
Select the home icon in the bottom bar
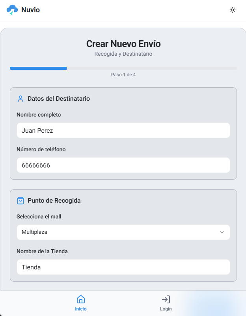(x=81, y=299)
